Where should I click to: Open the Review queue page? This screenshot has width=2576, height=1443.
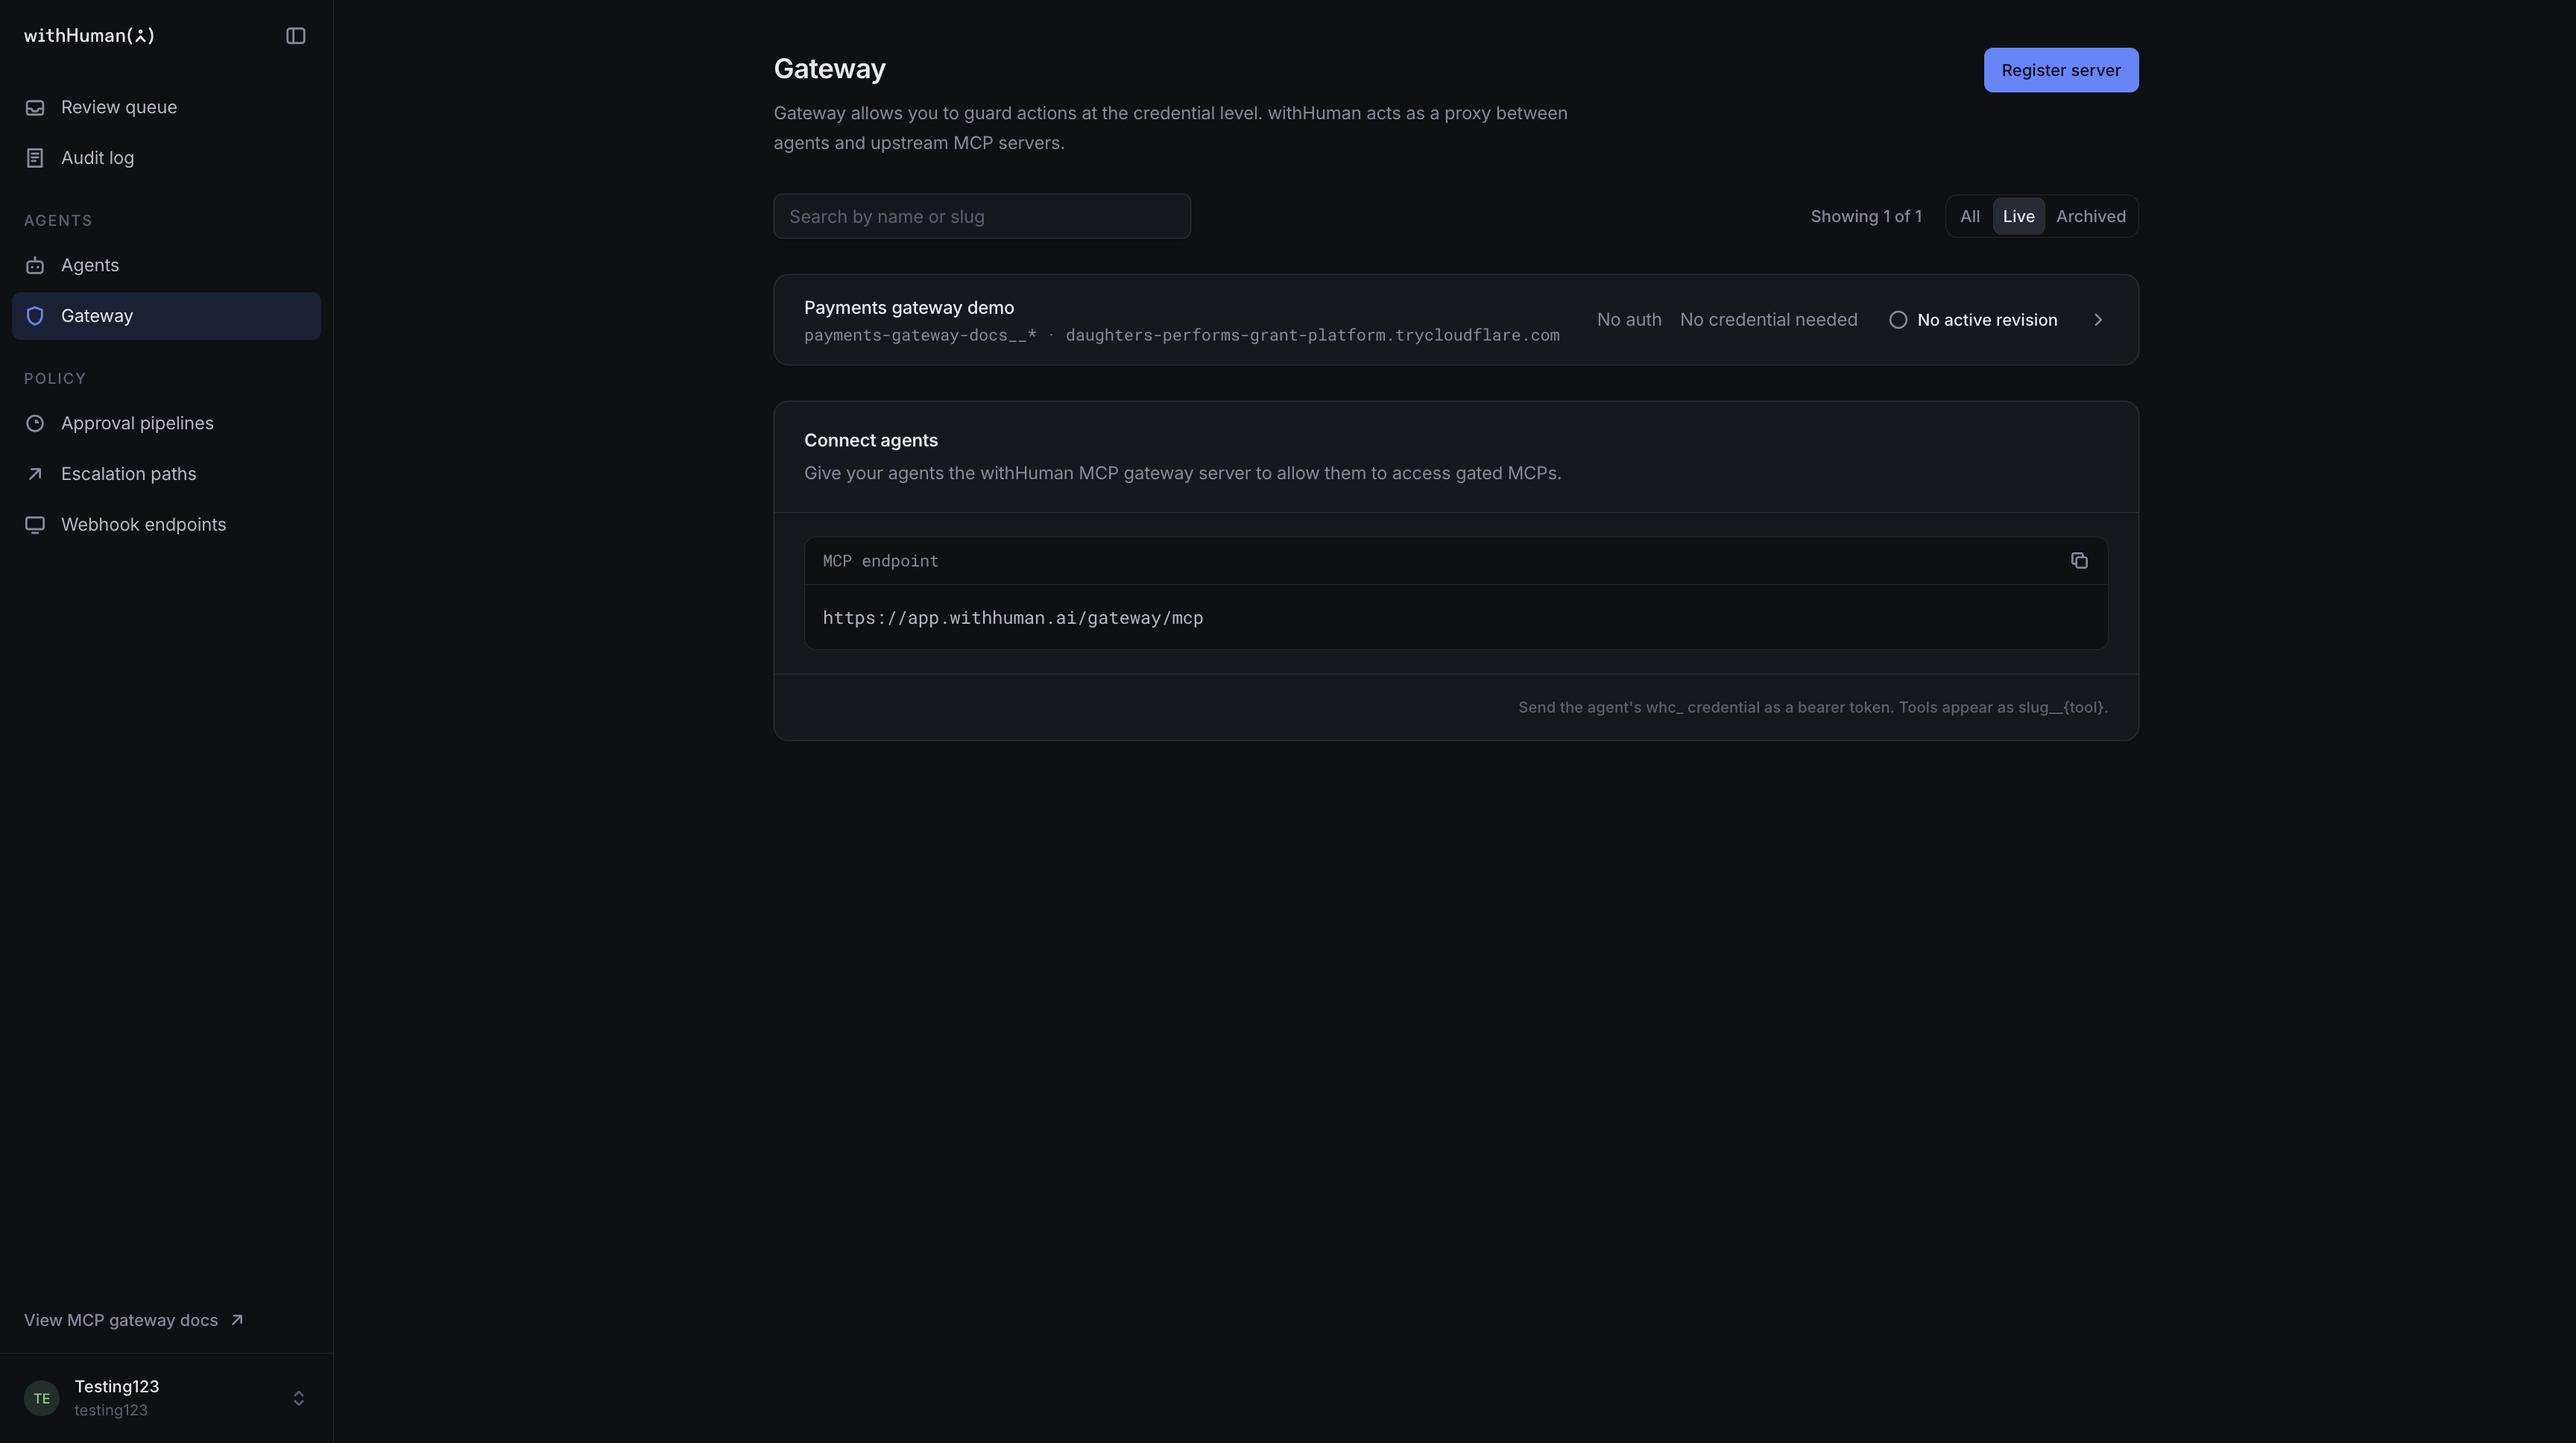click(x=166, y=107)
